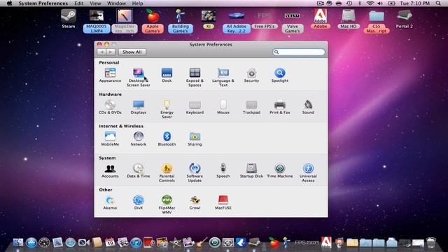Click the System Preferences search field
Screen dimensions: 448x252
pyautogui.click(x=299, y=52)
